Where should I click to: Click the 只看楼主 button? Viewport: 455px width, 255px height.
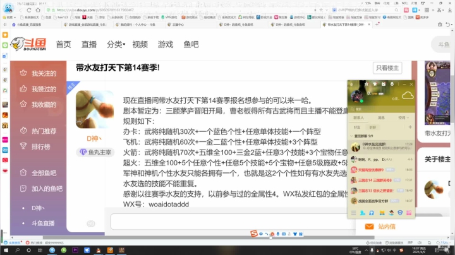387,68
